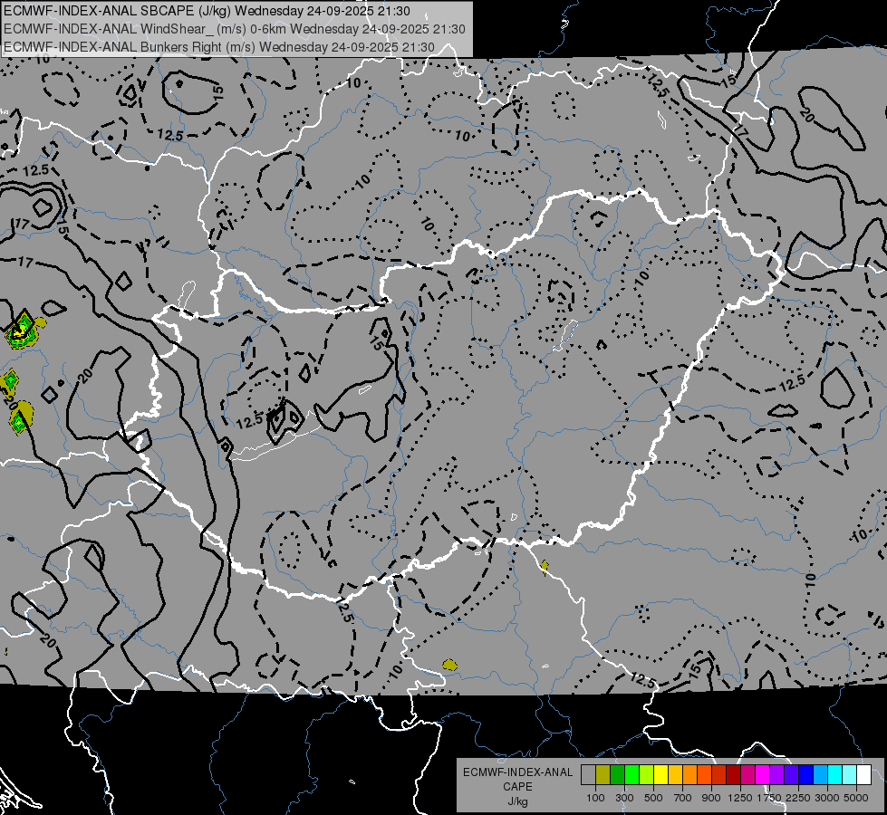Select the pink-crimson swatch right of 1250
This screenshot has width=887, height=815.
[x=747, y=775]
